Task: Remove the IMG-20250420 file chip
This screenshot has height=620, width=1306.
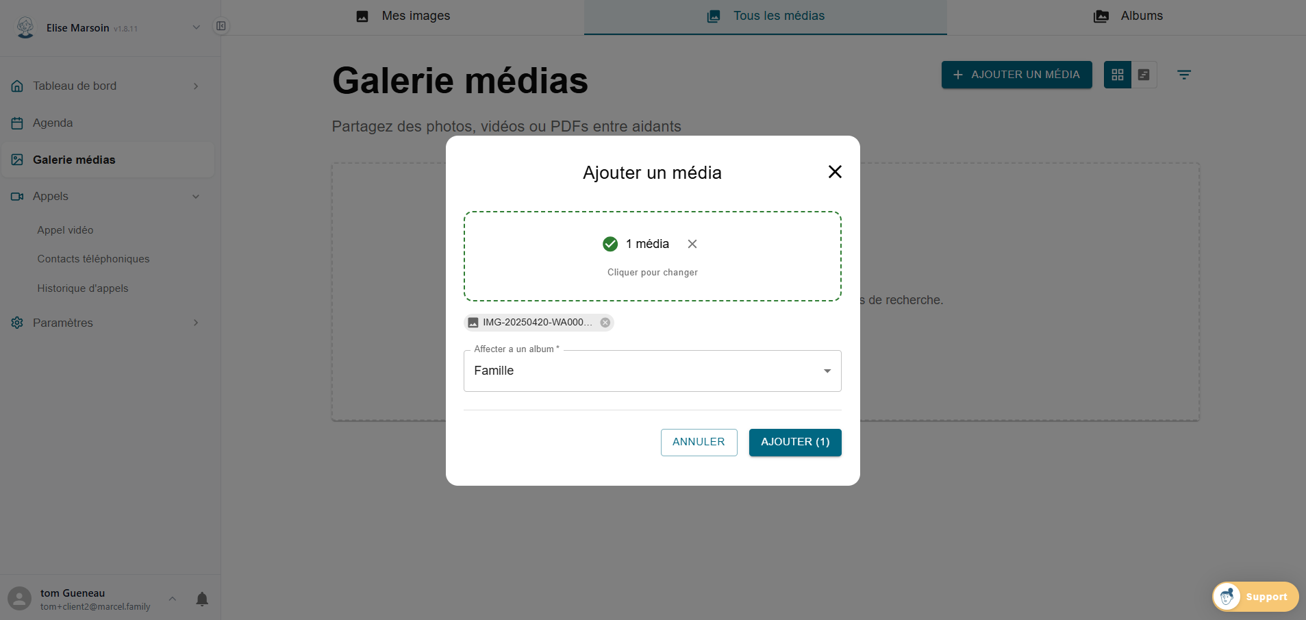Action: pos(605,323)
